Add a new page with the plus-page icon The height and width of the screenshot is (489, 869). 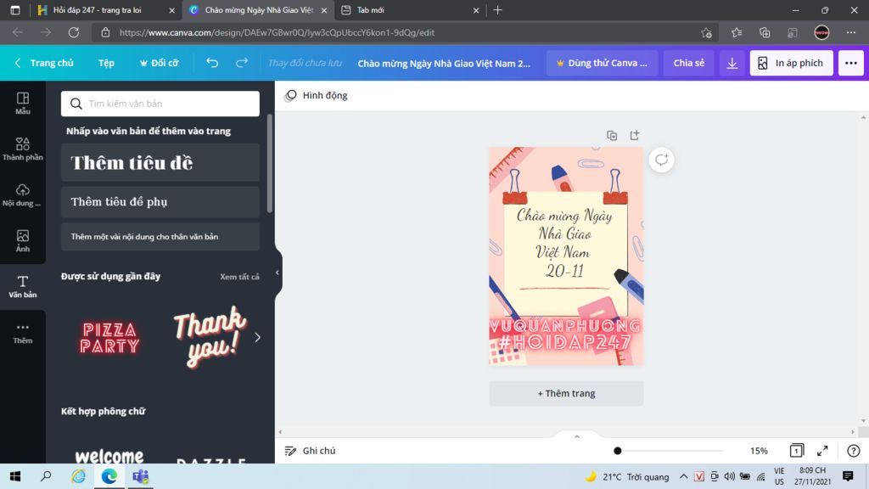pos(635,135)
